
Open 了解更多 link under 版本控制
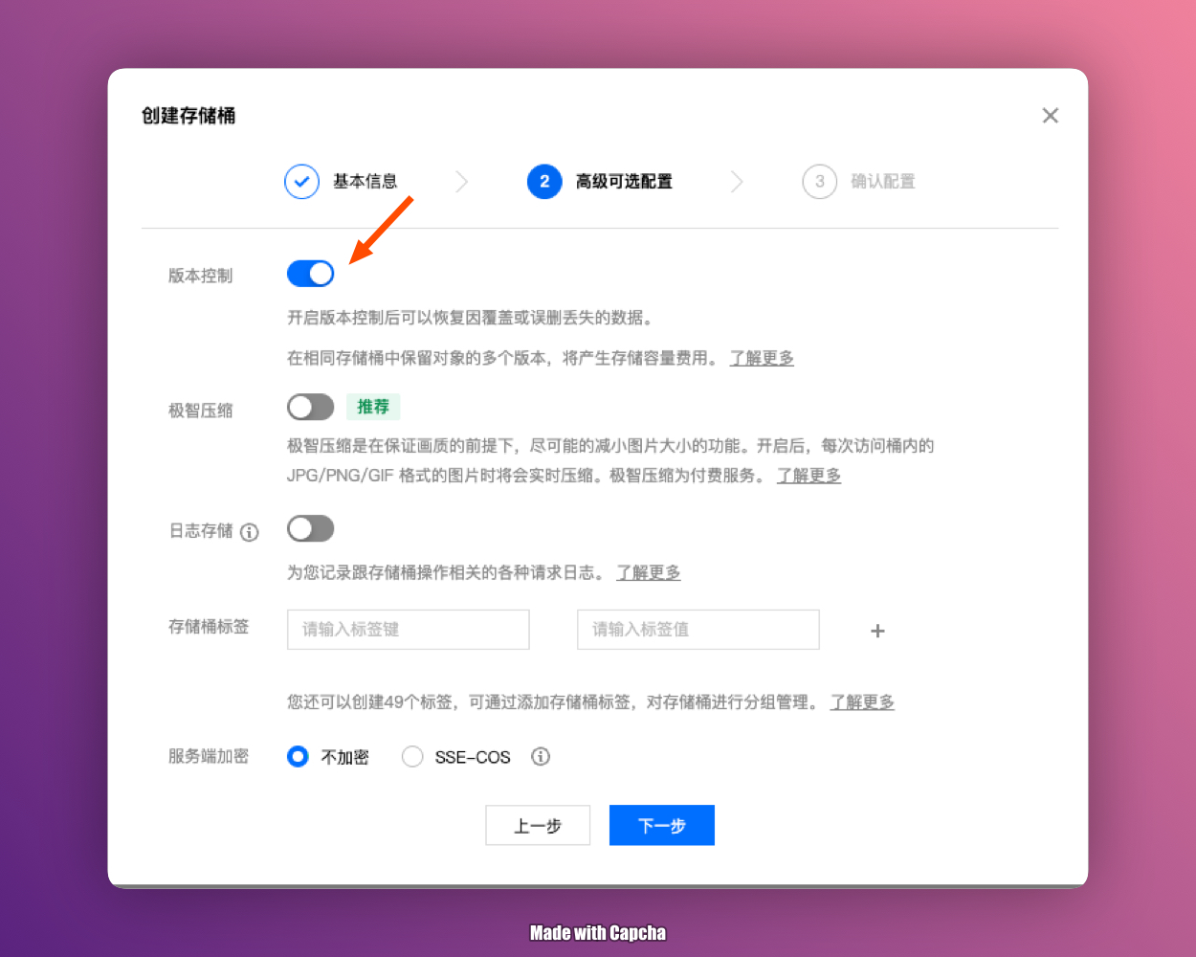(x=762, y=358)
